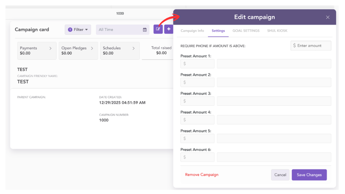
Task: Expand the Payments card chevron
Action: (x=50, y=48)
